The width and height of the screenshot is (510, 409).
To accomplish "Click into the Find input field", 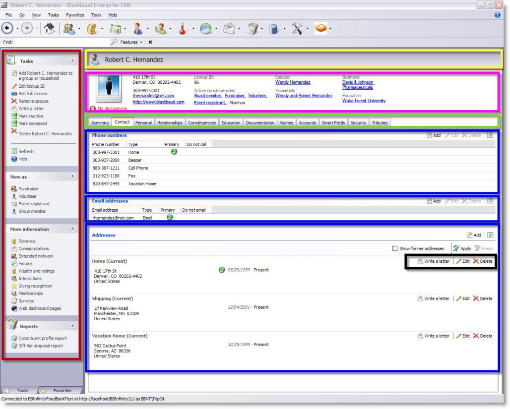I will (62, 42).
